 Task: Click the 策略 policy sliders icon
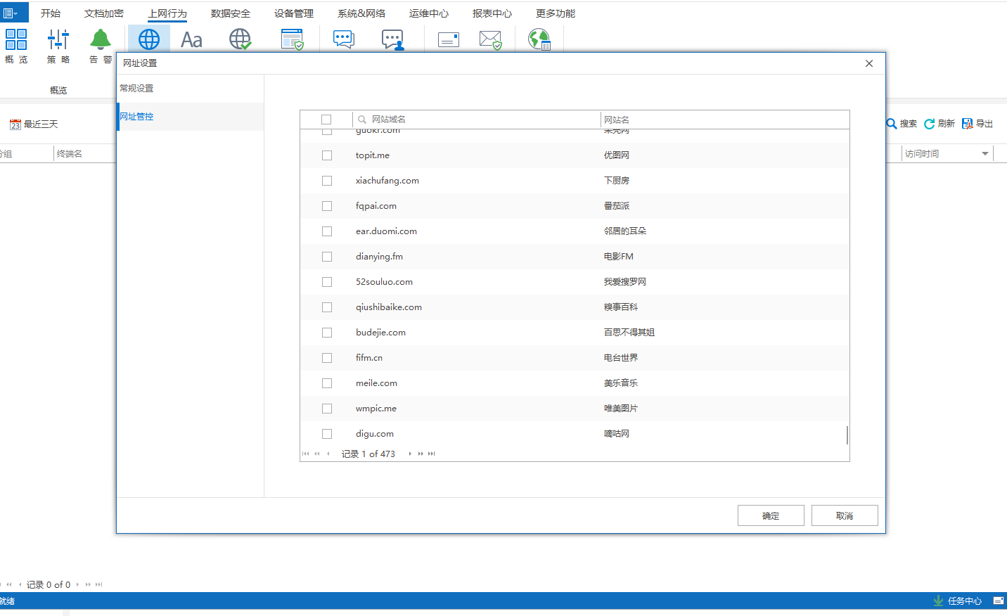coord(58,40)
